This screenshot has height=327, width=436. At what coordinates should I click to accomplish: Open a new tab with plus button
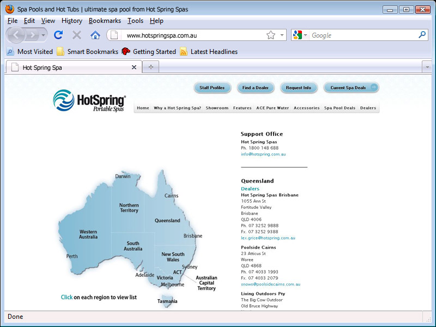pyautogui.click(x=150, y=67)
